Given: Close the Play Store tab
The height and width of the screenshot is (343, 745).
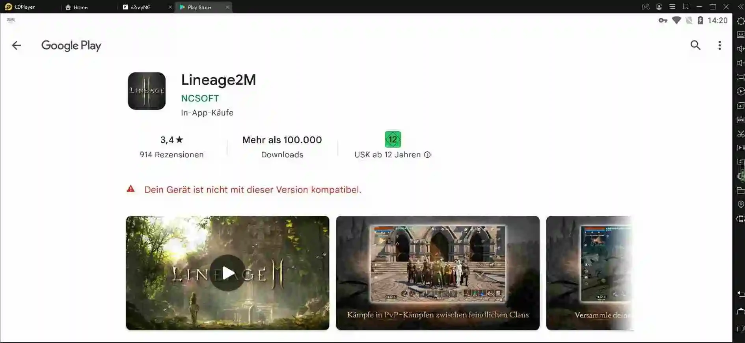Looking at the screenshot, I should coord(227,7).
